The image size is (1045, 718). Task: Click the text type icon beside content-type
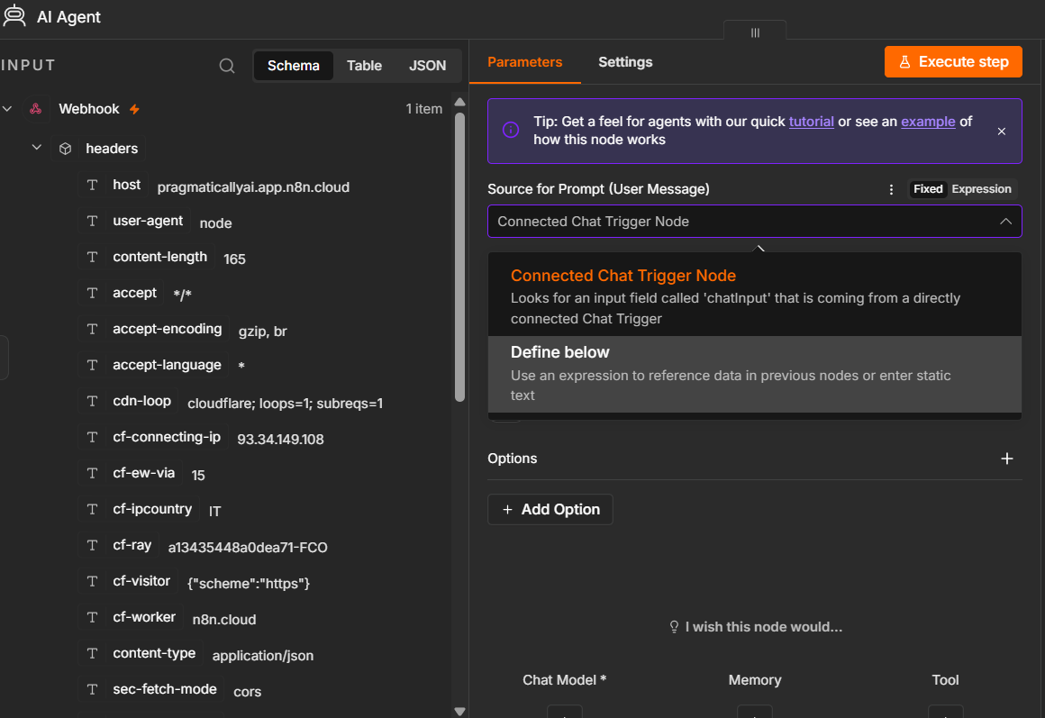click(93, 652)
